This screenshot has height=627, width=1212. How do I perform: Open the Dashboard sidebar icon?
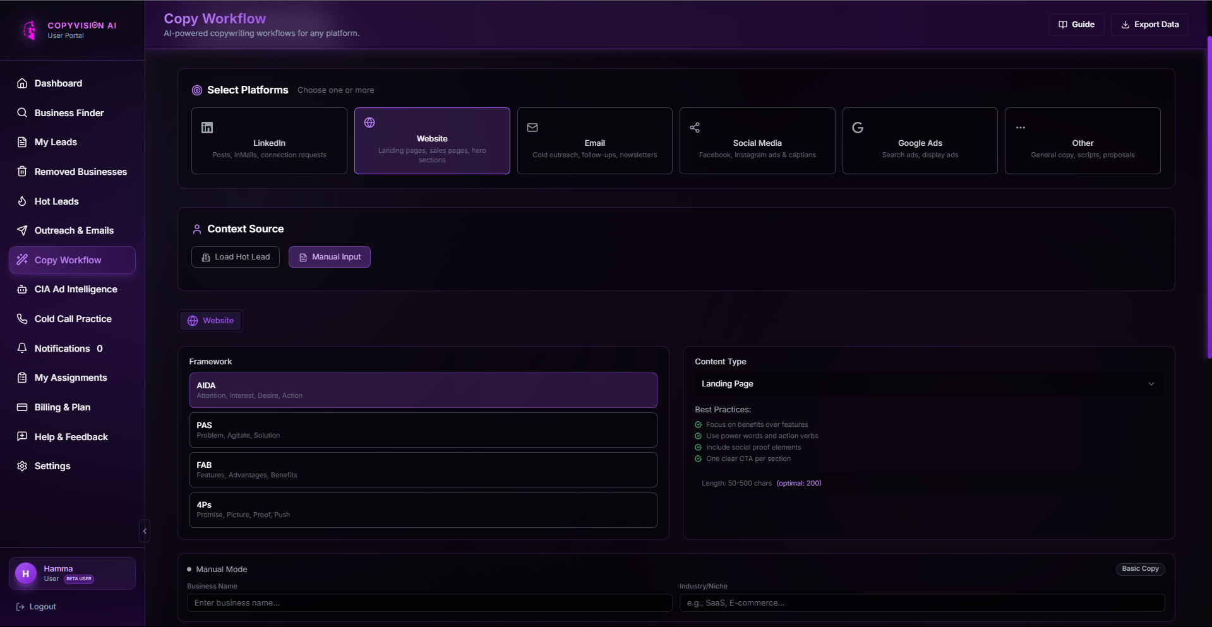pos(21,83)
